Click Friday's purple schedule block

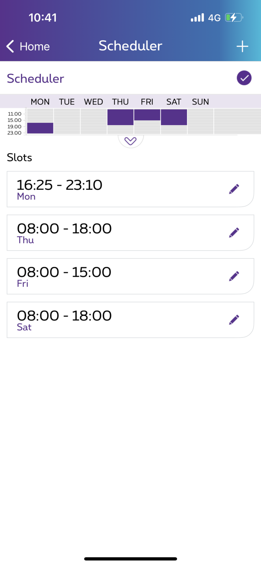(147, 115)
